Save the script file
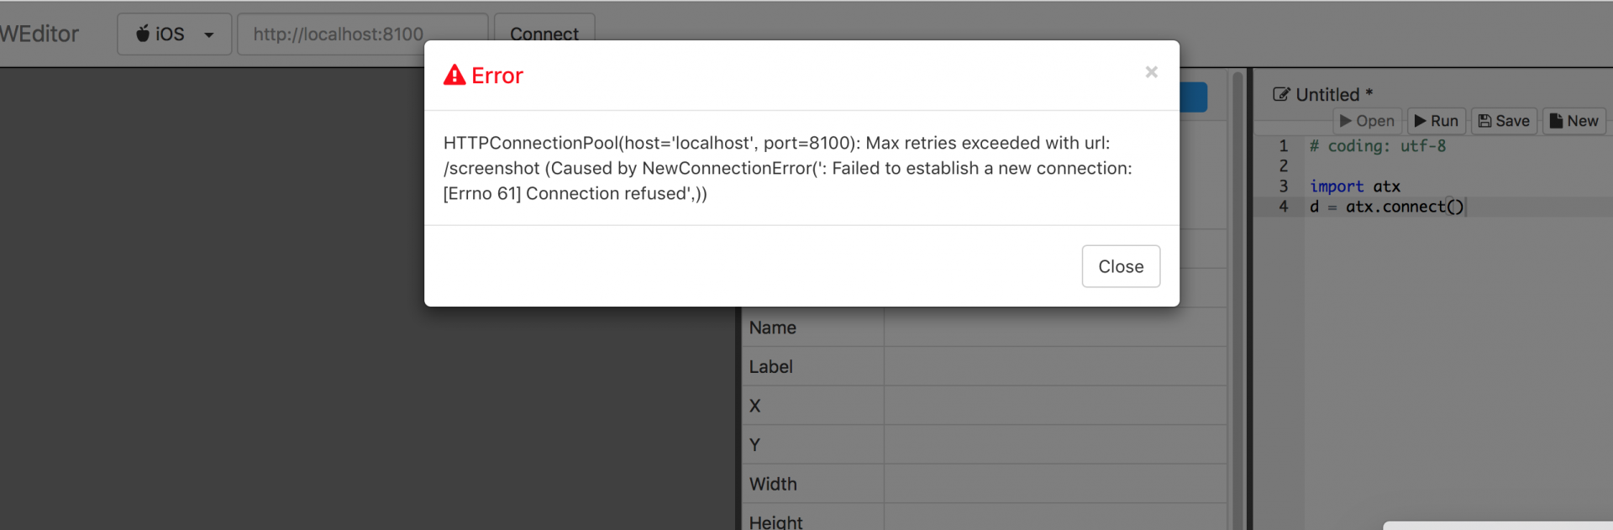This screenshot has width=1613, height=530. [1504, 121]
